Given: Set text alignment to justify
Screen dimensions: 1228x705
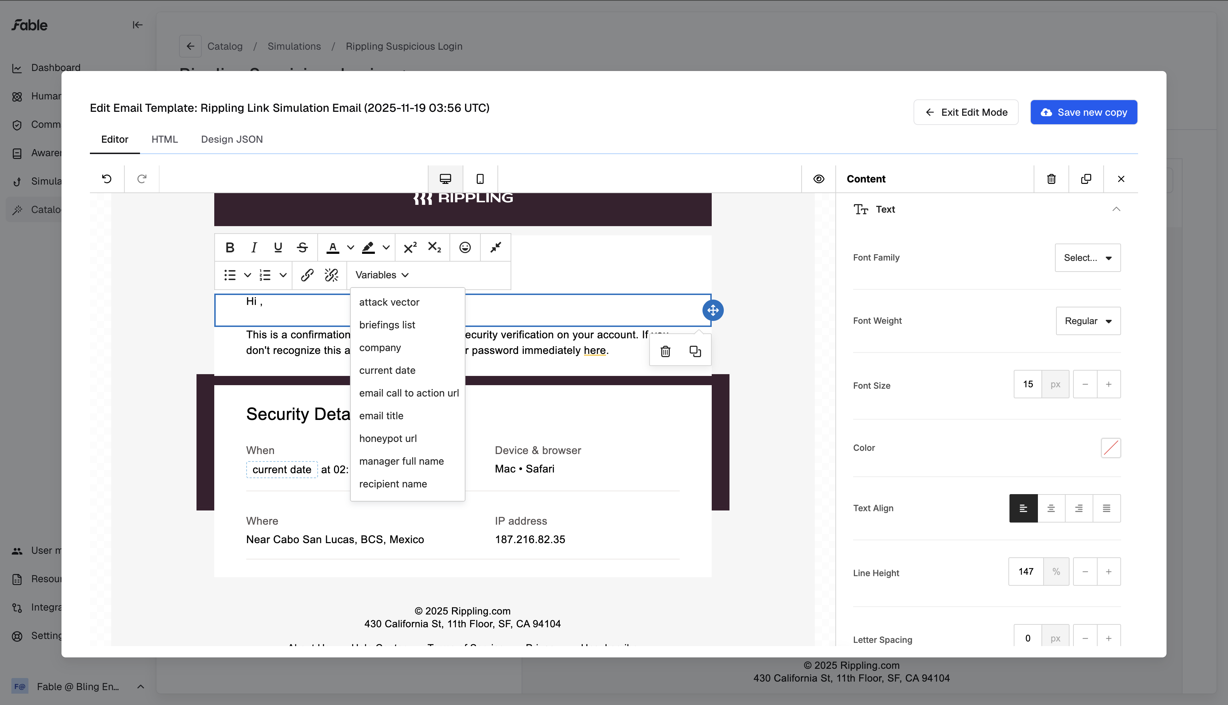Looking at the screenshot, I should [1106, 508].
